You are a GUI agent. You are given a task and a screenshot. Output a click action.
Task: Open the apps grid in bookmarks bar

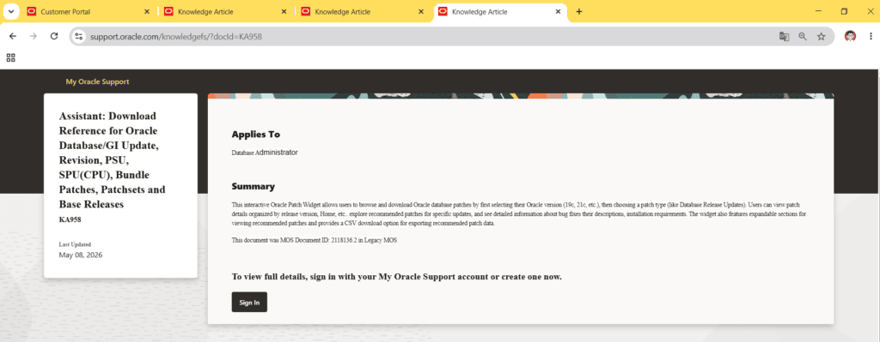(10, 57)
